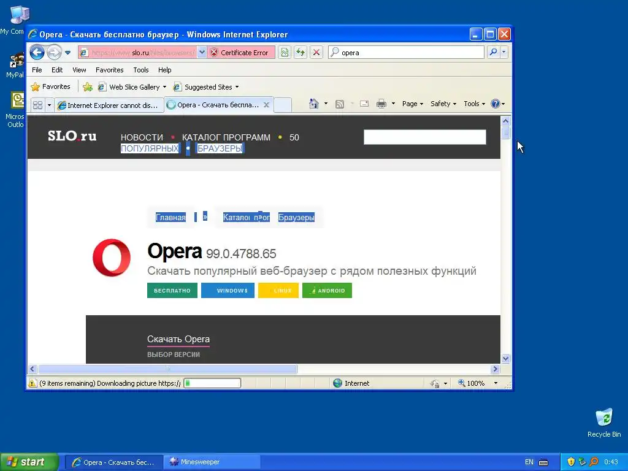Click the Браузеры breadcrumb link
Viewport: 628px width, 471px height.
point(296,218)
